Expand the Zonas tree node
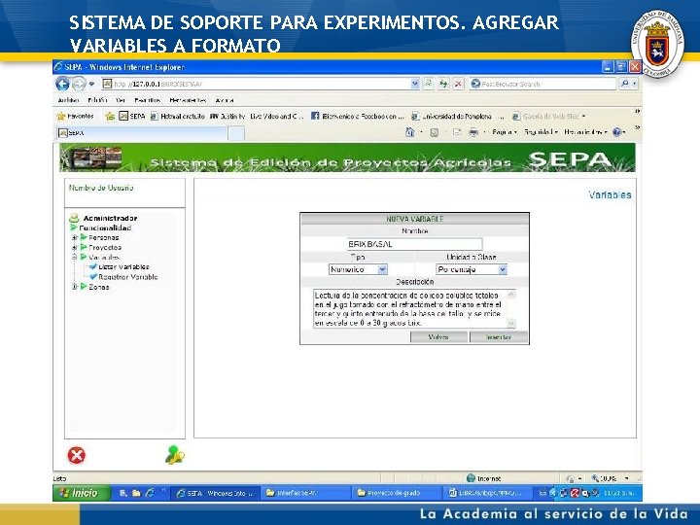This screenshot has width=700, height=525. [x=75, y=287]
